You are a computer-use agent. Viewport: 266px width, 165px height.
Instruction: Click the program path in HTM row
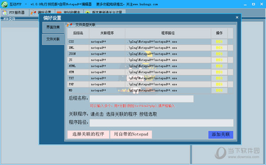tap(168, 72)
